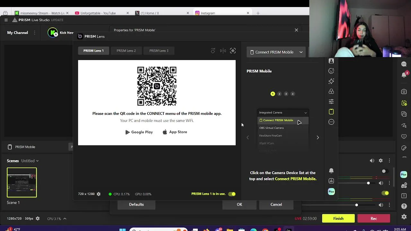Switch to the Instagram browser tab
The height and width of the screenshot is (231, 411).
coord(222,13)
